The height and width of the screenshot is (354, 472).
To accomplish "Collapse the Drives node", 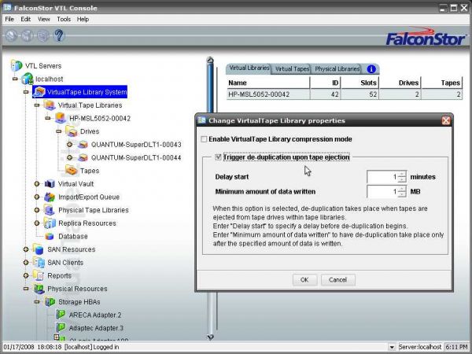I will click(58, 131).
